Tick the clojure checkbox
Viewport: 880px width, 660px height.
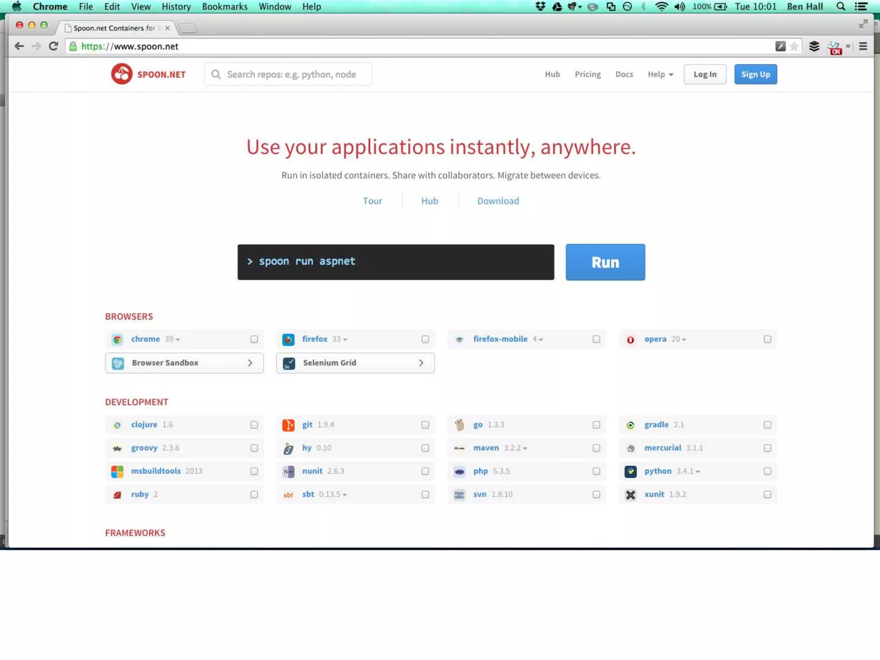[x=254, y=425]
